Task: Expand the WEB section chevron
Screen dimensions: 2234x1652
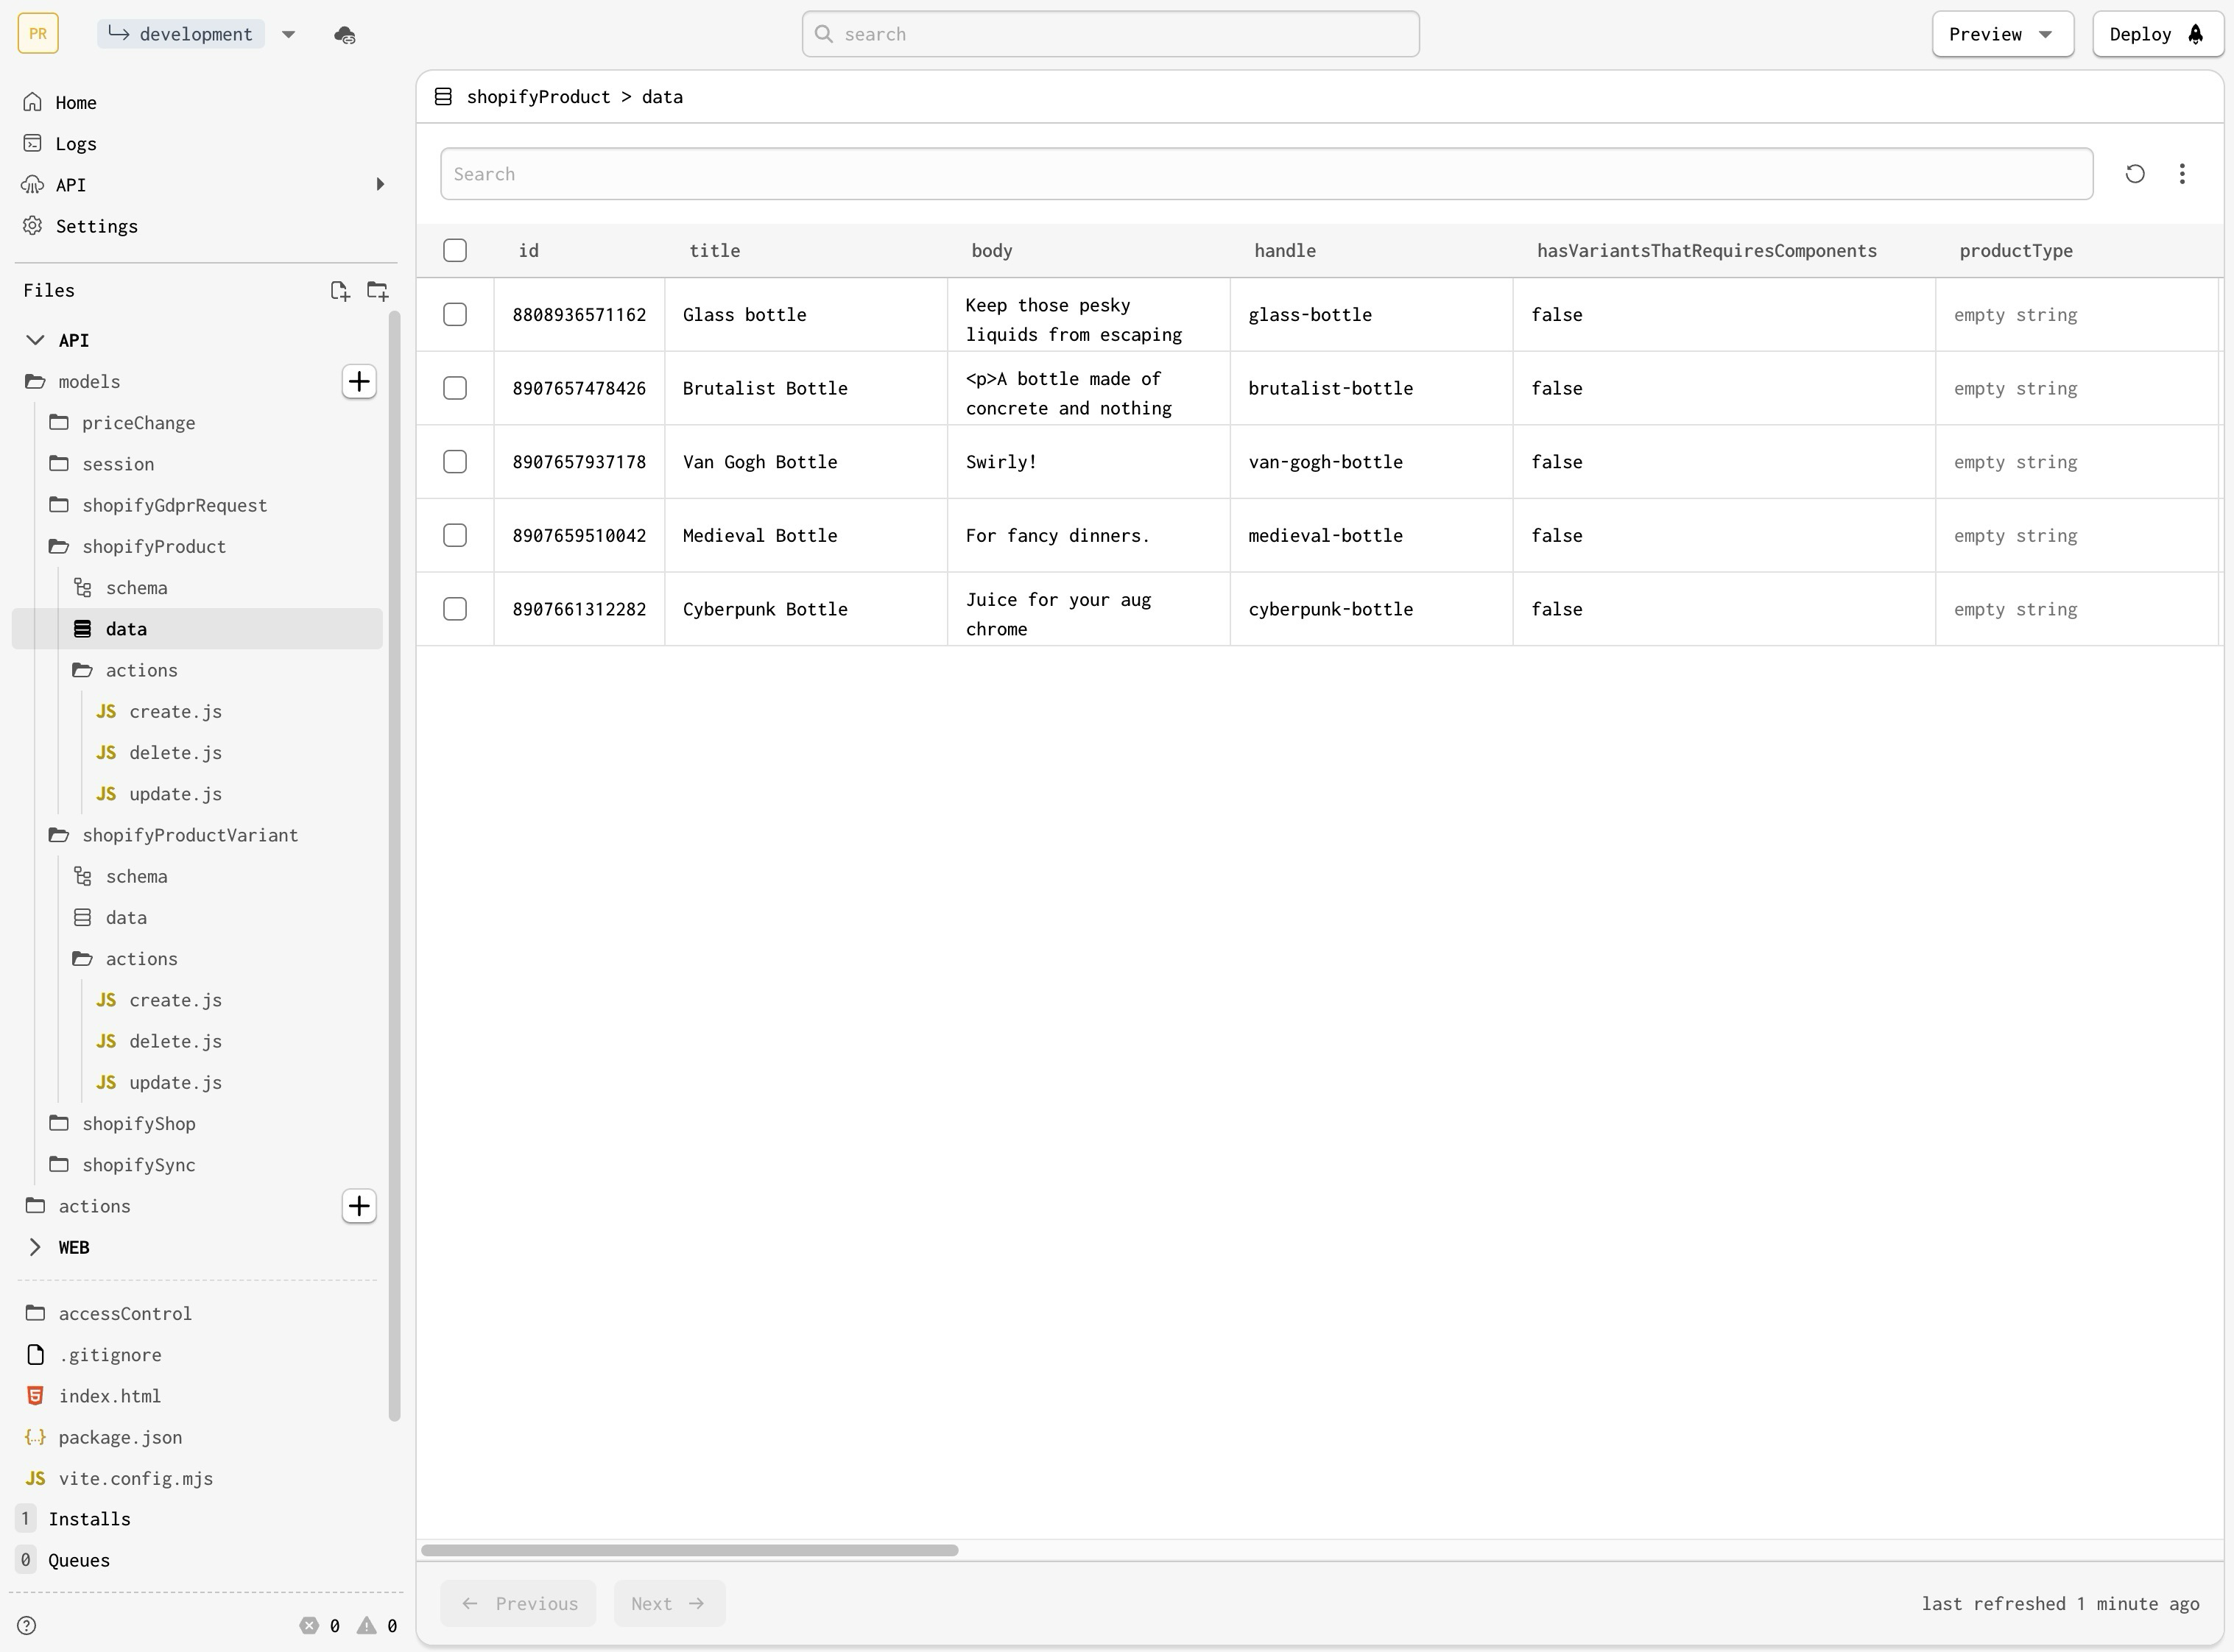Action: coord(35,1247)
